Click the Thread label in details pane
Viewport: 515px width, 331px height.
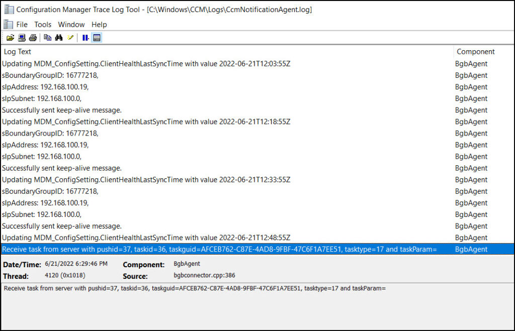[16, 276]
